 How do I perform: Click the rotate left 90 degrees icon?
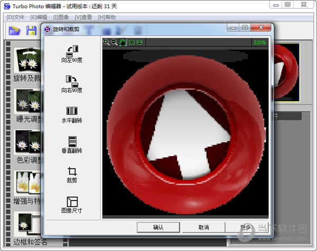click(x=72, y=51)
